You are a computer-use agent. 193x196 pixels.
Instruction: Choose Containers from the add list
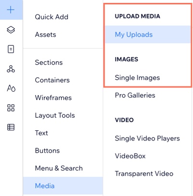(x=52, y=80)
